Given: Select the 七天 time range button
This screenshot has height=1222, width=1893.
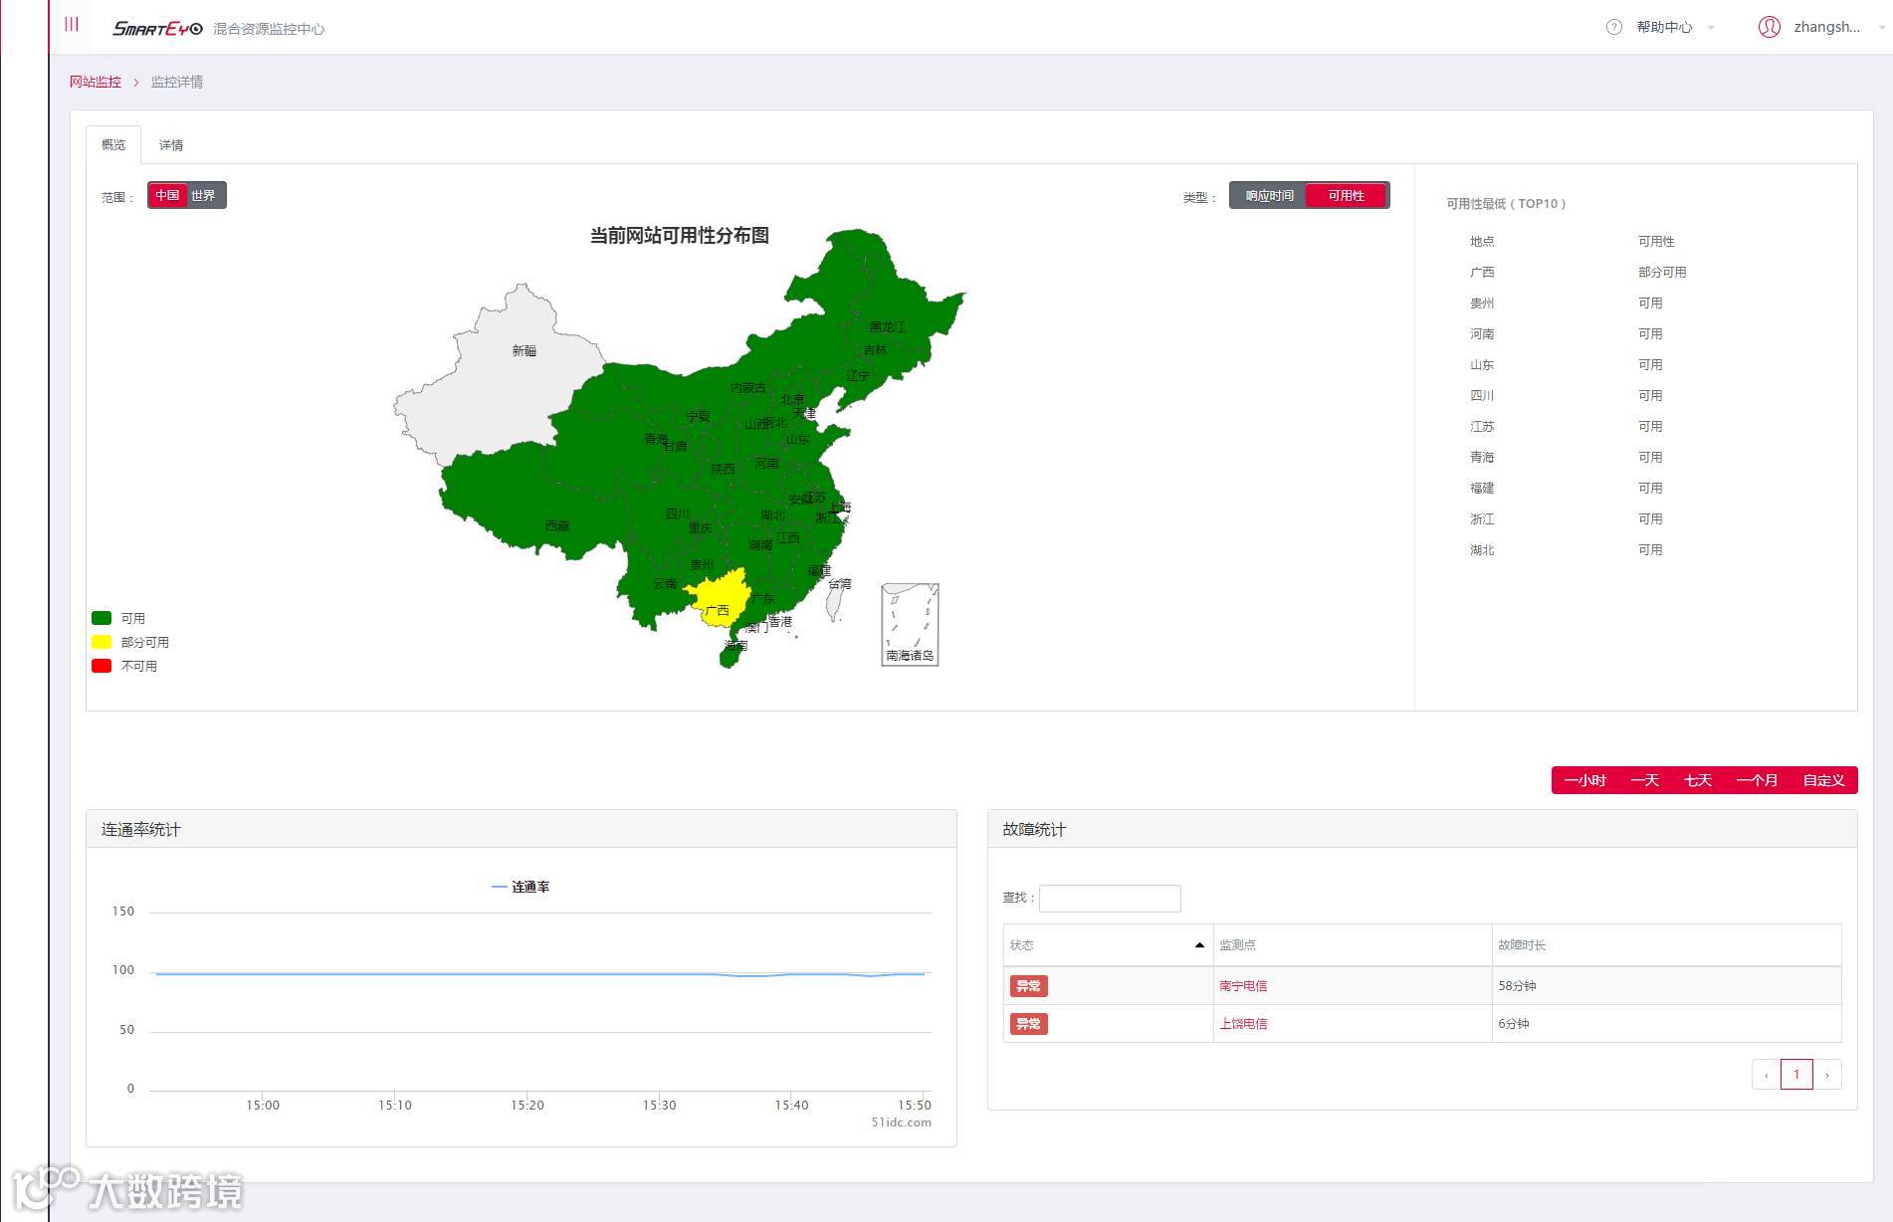Looking at the screenshot, I should [x=1697, y=780].
